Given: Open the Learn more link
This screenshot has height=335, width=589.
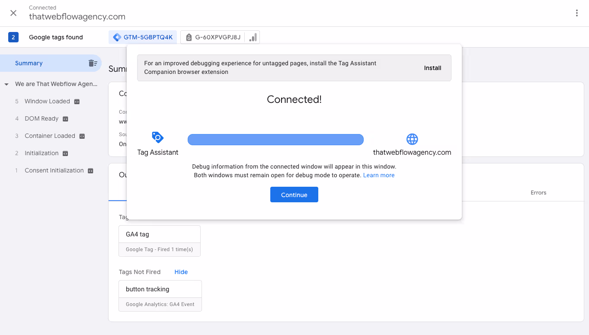Looking at the screenshot, I should point(379,175).
